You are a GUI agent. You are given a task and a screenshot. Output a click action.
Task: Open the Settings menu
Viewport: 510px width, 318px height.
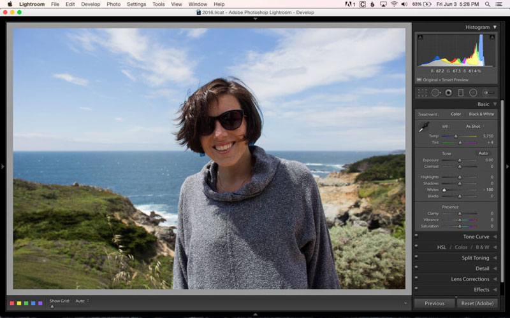[136, 4]
